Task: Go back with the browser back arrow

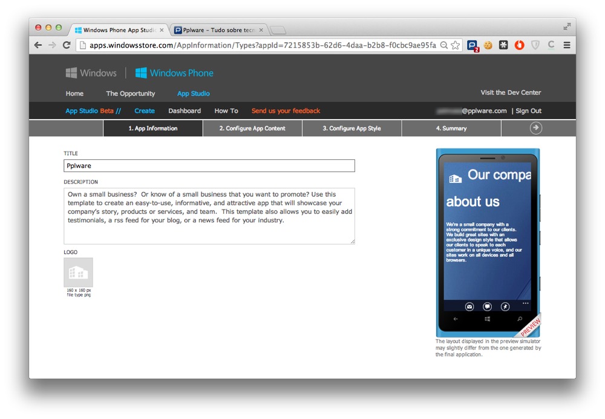Action: pos(38,45)
